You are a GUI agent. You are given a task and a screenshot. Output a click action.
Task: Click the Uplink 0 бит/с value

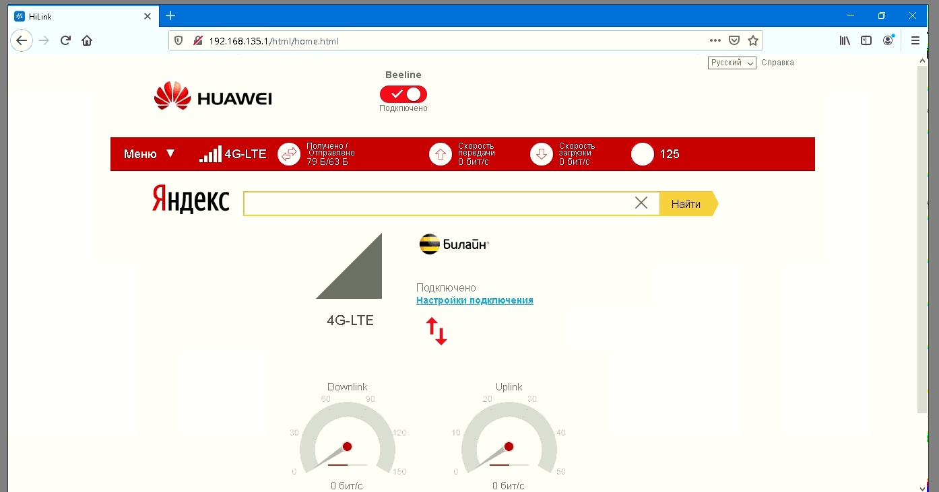[x=509, y=485]
